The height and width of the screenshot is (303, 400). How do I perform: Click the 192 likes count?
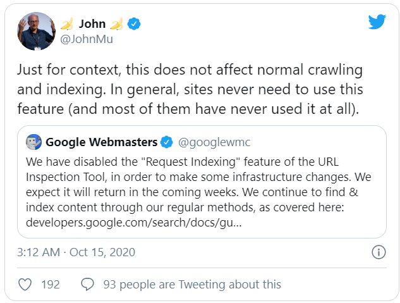(50, 284)
